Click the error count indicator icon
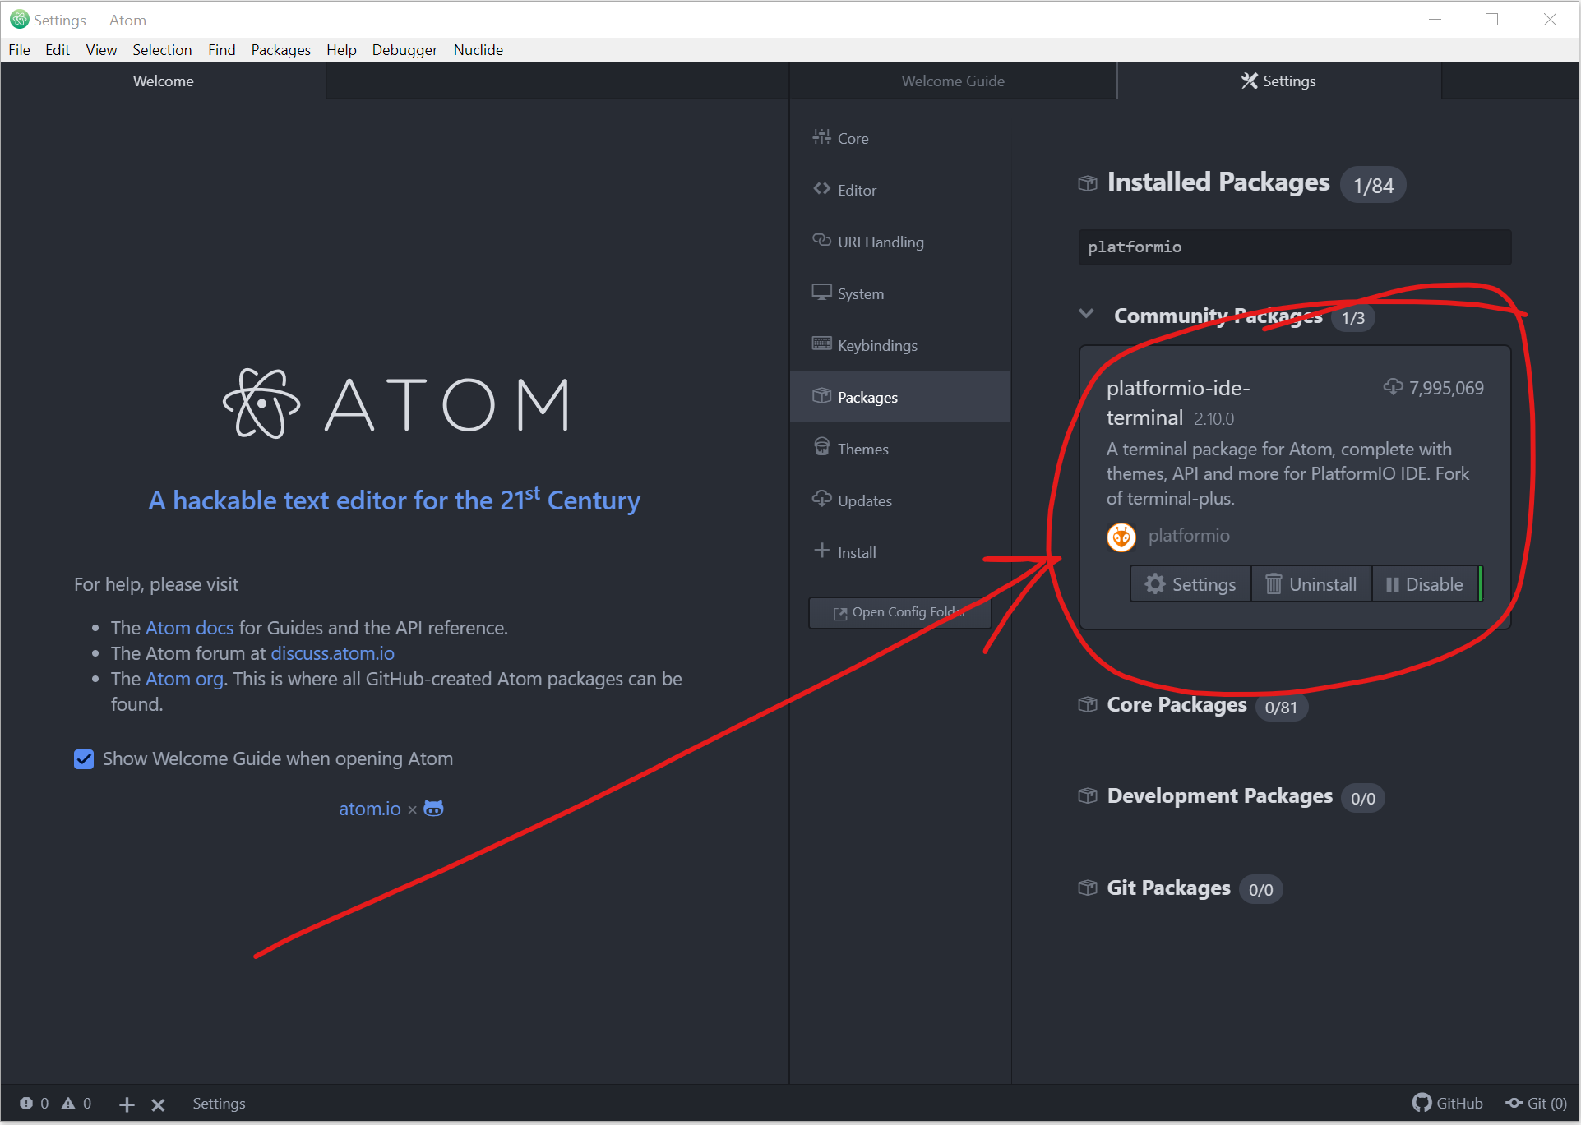This screenshot has width=1581, height=1125. (26, 1103)
